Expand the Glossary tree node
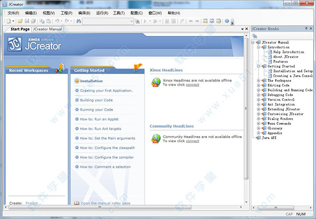The height and width of the screenshot is (219, 316). point(259,128)
